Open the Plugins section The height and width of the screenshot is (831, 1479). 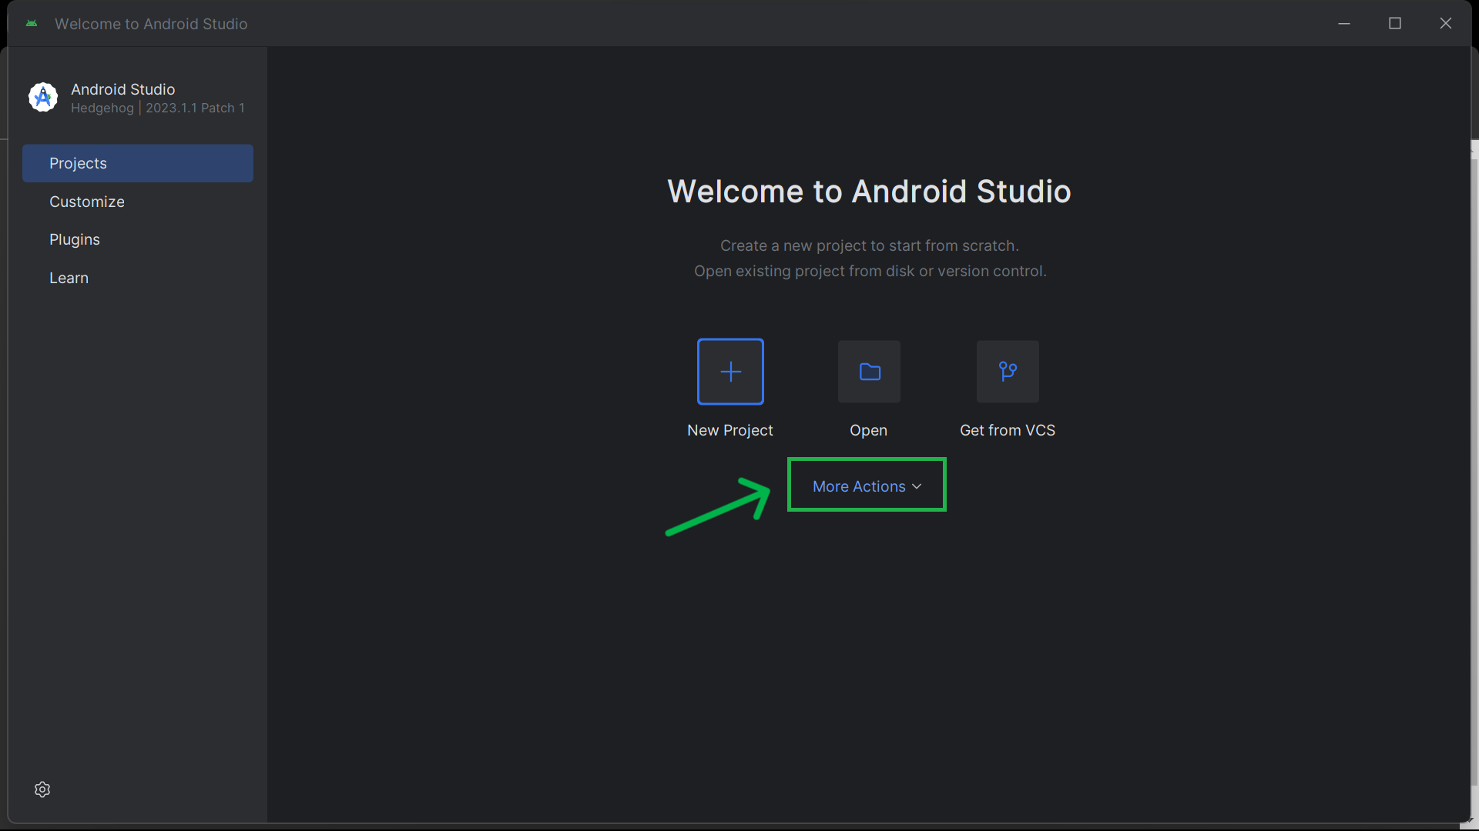pyautogui.click(x=75, y=239)
